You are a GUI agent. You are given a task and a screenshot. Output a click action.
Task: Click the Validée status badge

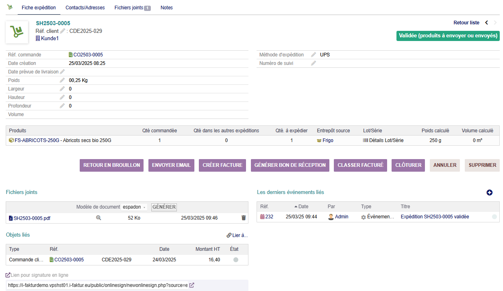coord(448,36)
